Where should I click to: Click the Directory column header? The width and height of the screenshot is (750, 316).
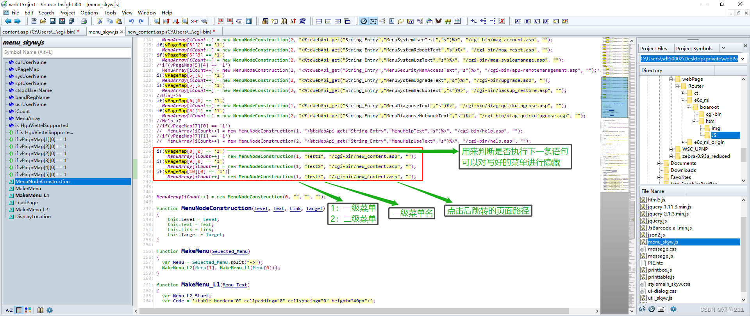677,71
